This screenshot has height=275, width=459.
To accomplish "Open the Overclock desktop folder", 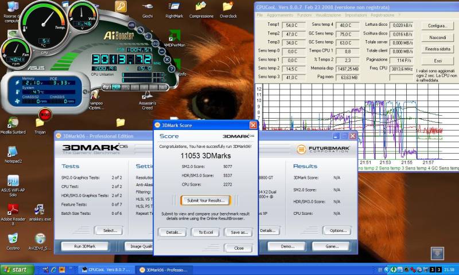I will (x=228, y=10).
